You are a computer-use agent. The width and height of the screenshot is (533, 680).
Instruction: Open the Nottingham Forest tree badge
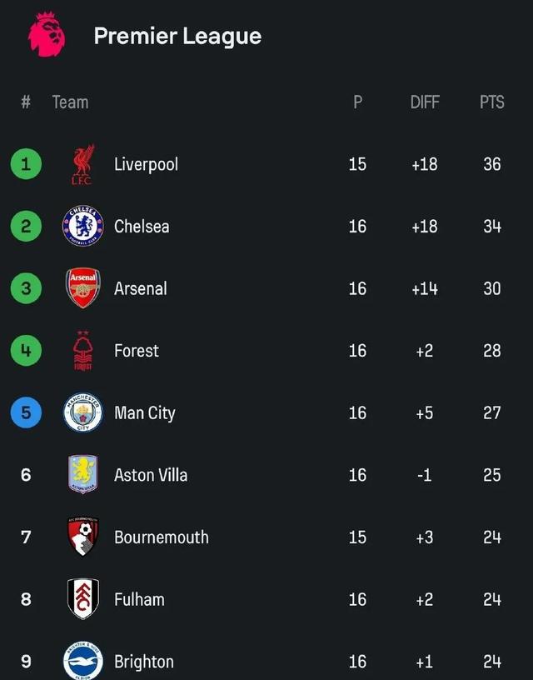point(83,350)
